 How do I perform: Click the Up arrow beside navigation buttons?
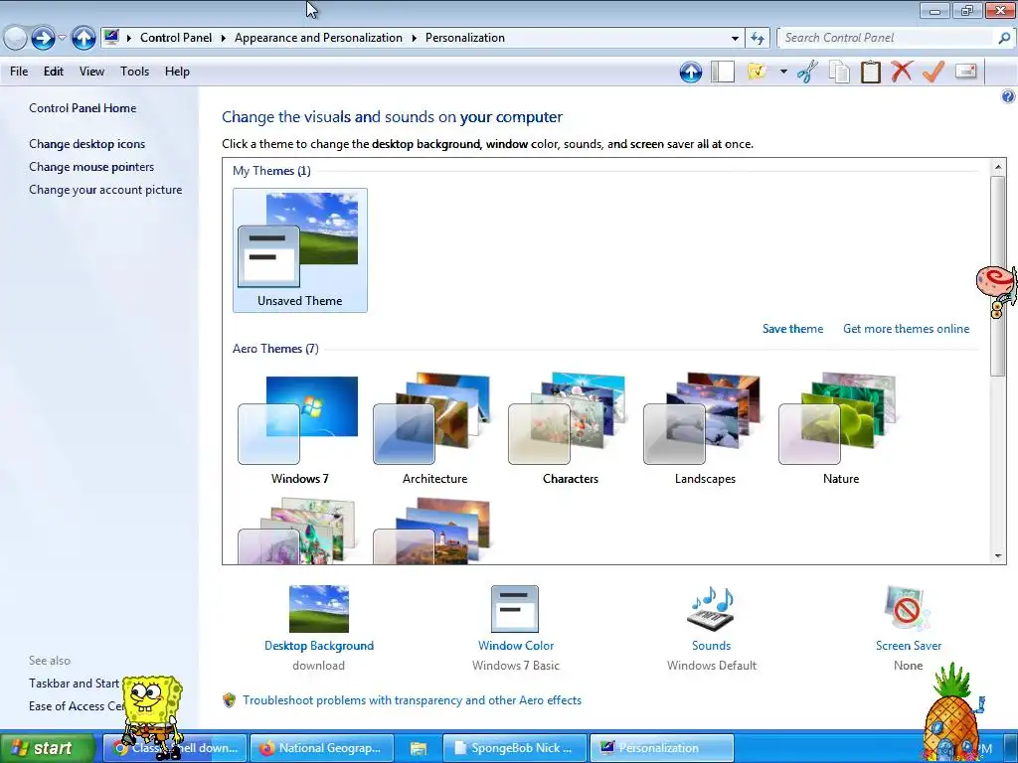pyautogui.click(x=84, y=38)
